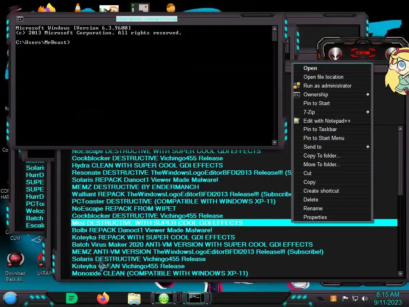Select PCToaster DESTRUCTIVE row
This screenshot has height=307, width=409.
(x=174, y=201)
